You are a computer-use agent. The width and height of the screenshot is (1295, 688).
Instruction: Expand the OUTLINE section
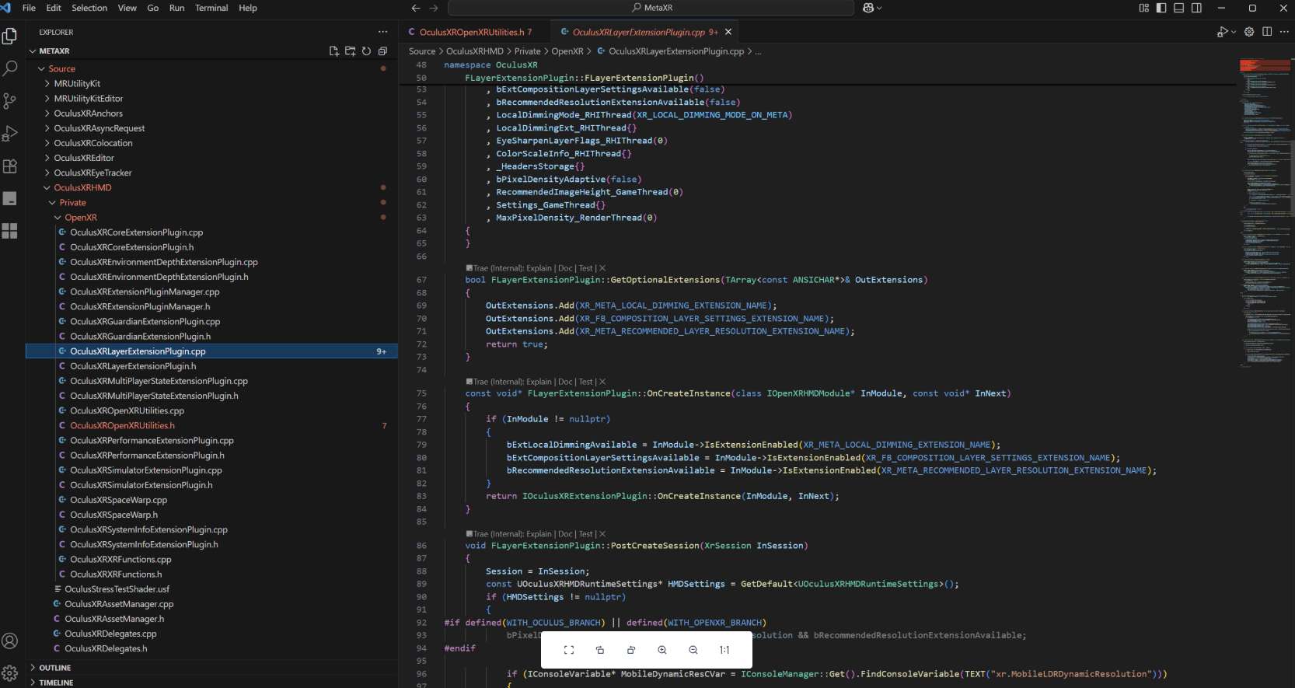[54, 668]
